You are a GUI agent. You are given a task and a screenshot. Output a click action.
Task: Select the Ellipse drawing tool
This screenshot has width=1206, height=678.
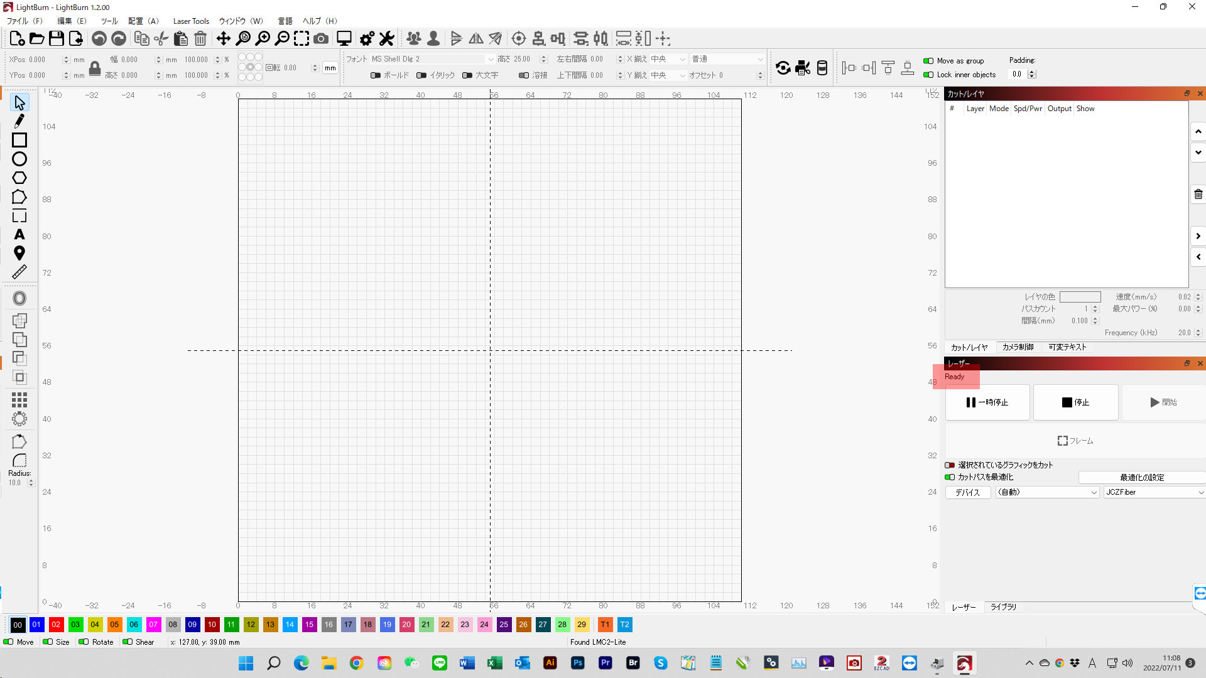click(19, 159)
